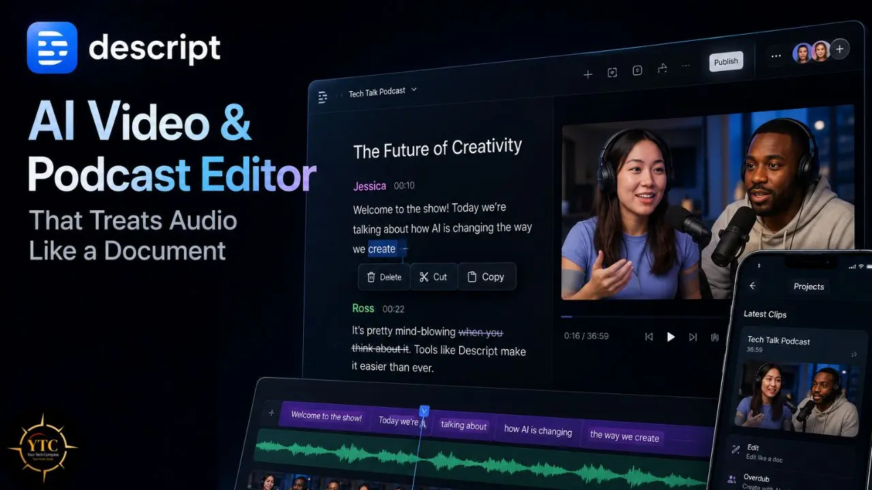The image size is (872, 490).
Task: Click the timestamp 00:22 next to Ross
Action: tap(393, 309)
